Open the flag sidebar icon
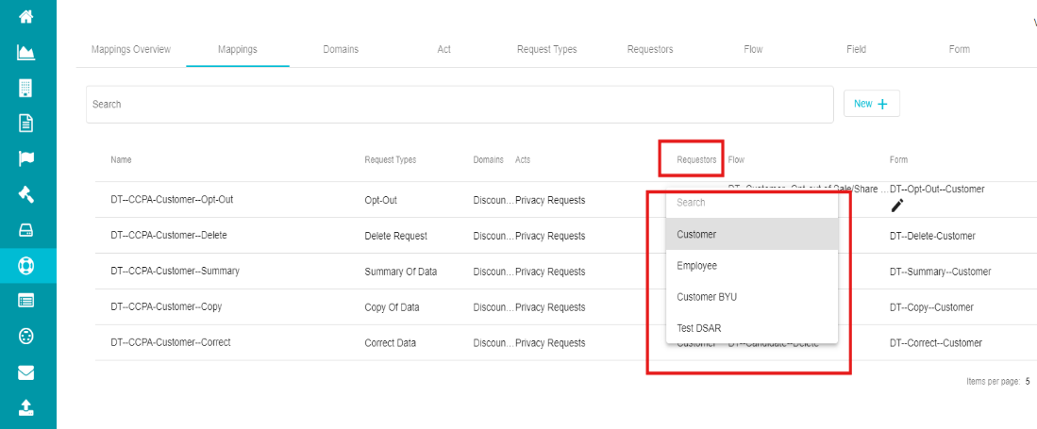This screenshot has height=429, width=1037. point(25,158)
